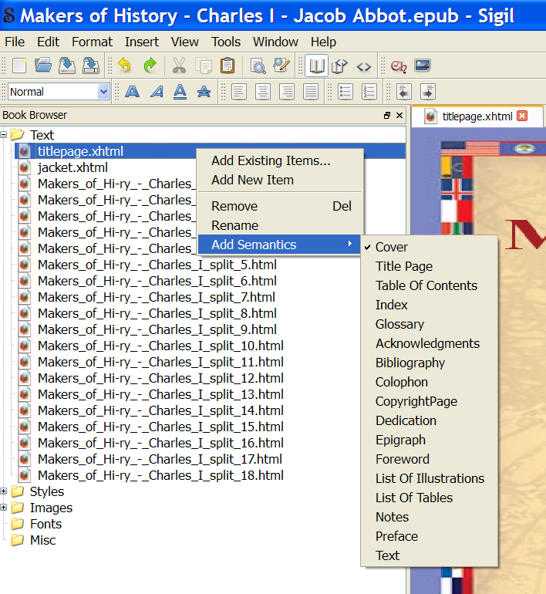Float the Book Browser panel
Viewport: 546px width, 594px height.
click(387, 115)
